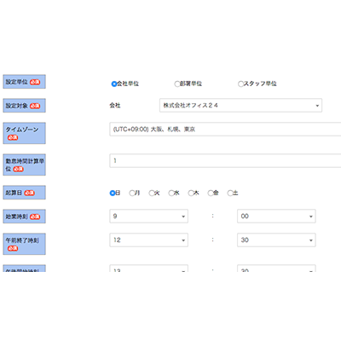Click the 会社 text beside the dropdown
341x341 pixels.
(115, 106)
